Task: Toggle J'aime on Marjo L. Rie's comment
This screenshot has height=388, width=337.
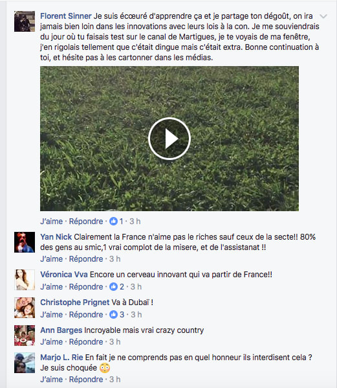Action: tap(51, 380)
